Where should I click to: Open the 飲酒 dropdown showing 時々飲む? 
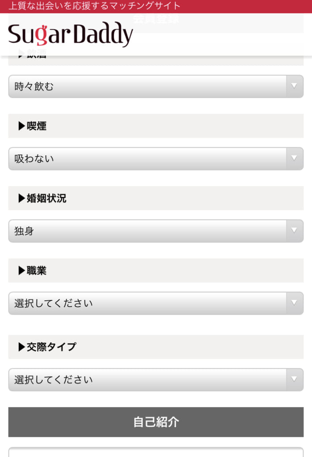click(156, 87)
